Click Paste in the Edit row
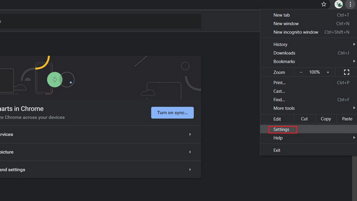The width and height of the screenshot is (357, 201). 347,119
